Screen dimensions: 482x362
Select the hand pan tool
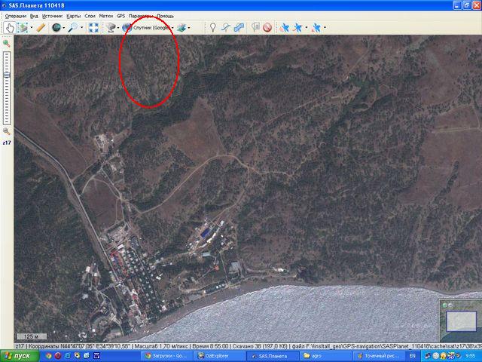10,27
